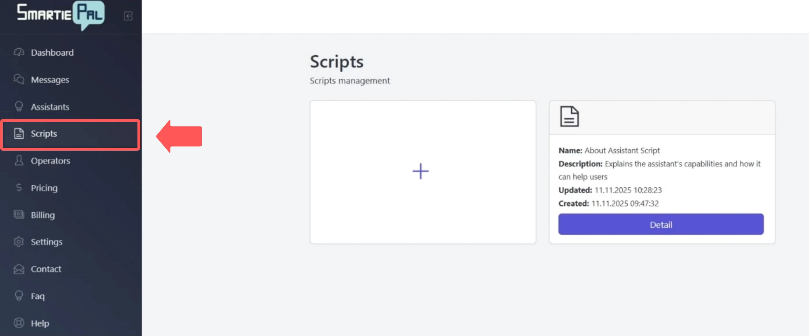This screenshot has height=336, width=809.
Task: Select the Pricing menu item
Action: coord(44,188)
